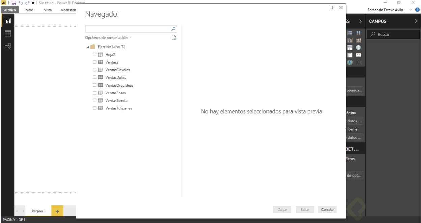Image resolution: width=421 pixels, height=223 pixels.
Task: Click the Ejercicio1.xlsx [8] file label
Action: coord(111,47)
